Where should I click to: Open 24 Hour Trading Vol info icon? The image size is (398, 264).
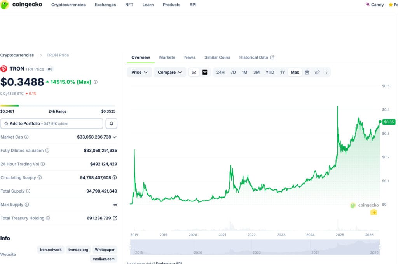pos(43,164)
